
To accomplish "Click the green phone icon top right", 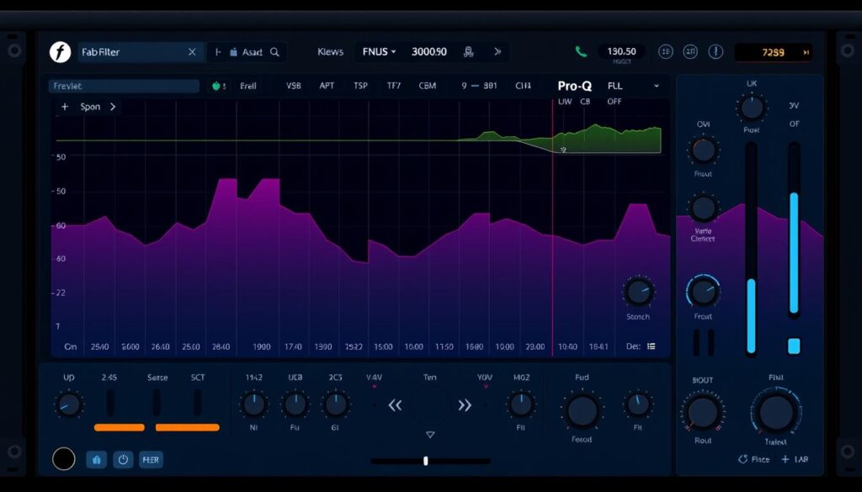I will [x=582, y=50].
